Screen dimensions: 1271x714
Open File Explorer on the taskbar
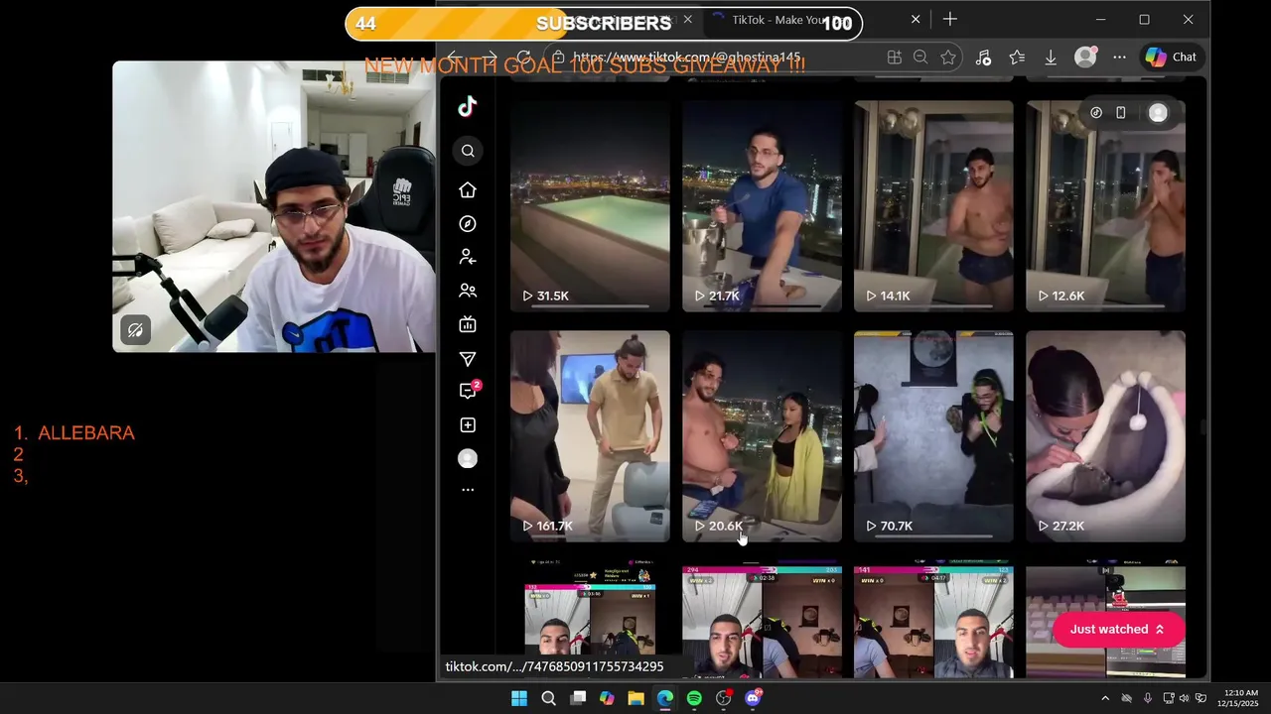pyautogui.click(x=635, y=698)
